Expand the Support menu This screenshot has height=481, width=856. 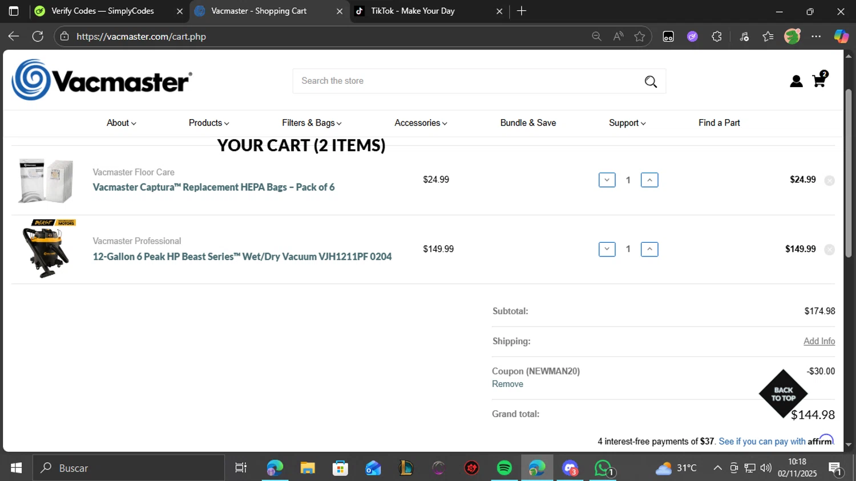pyautogui.click(x=627, y=123)
